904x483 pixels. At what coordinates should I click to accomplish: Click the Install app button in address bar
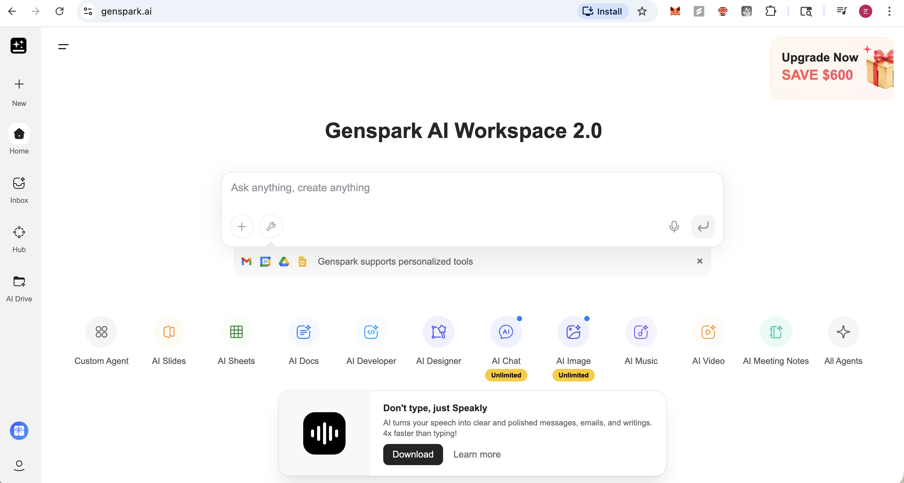coord(602,11)
